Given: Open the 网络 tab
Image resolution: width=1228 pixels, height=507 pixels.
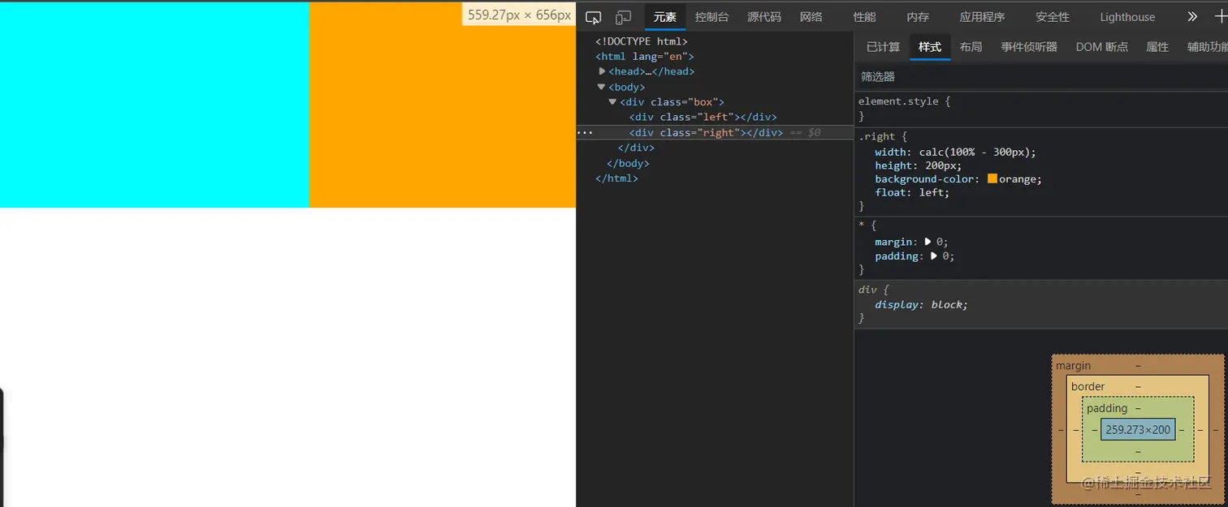Looking at the screenshot, I should point(811,17).
